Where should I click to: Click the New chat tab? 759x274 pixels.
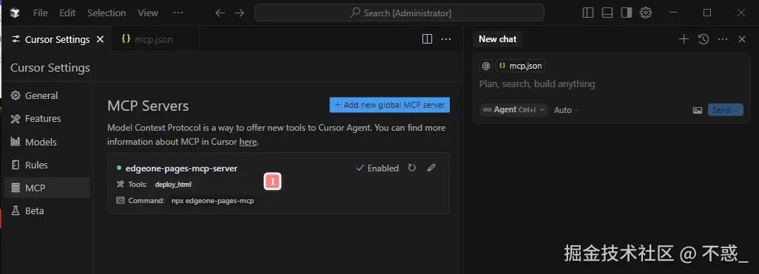(x=497, y=39)
